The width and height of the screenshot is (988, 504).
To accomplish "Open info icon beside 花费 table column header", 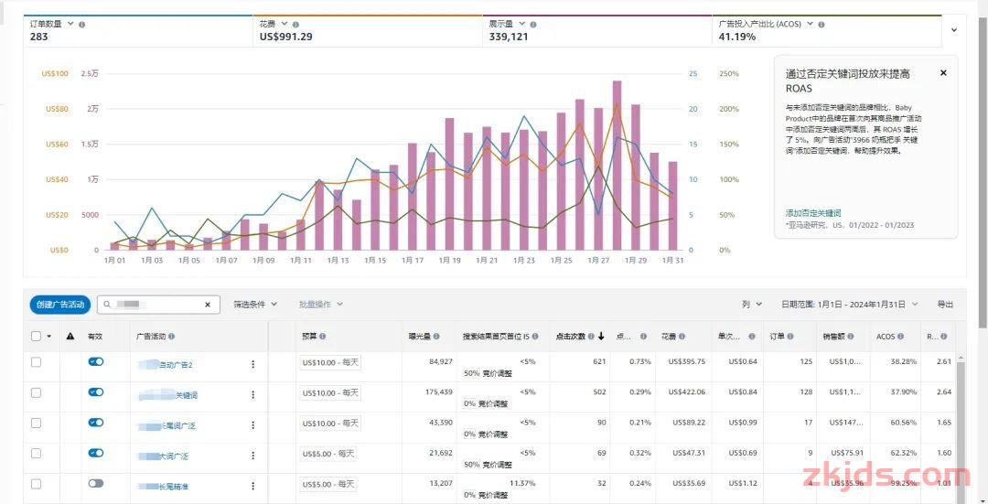I will [x=682, y=337].
